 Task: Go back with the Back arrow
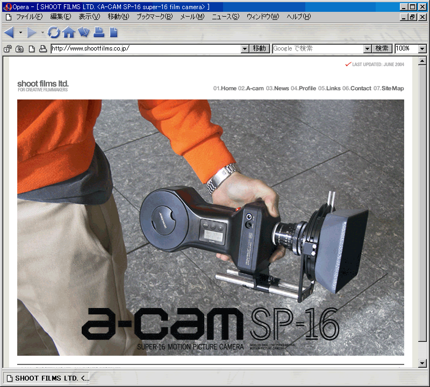point(9,32)
